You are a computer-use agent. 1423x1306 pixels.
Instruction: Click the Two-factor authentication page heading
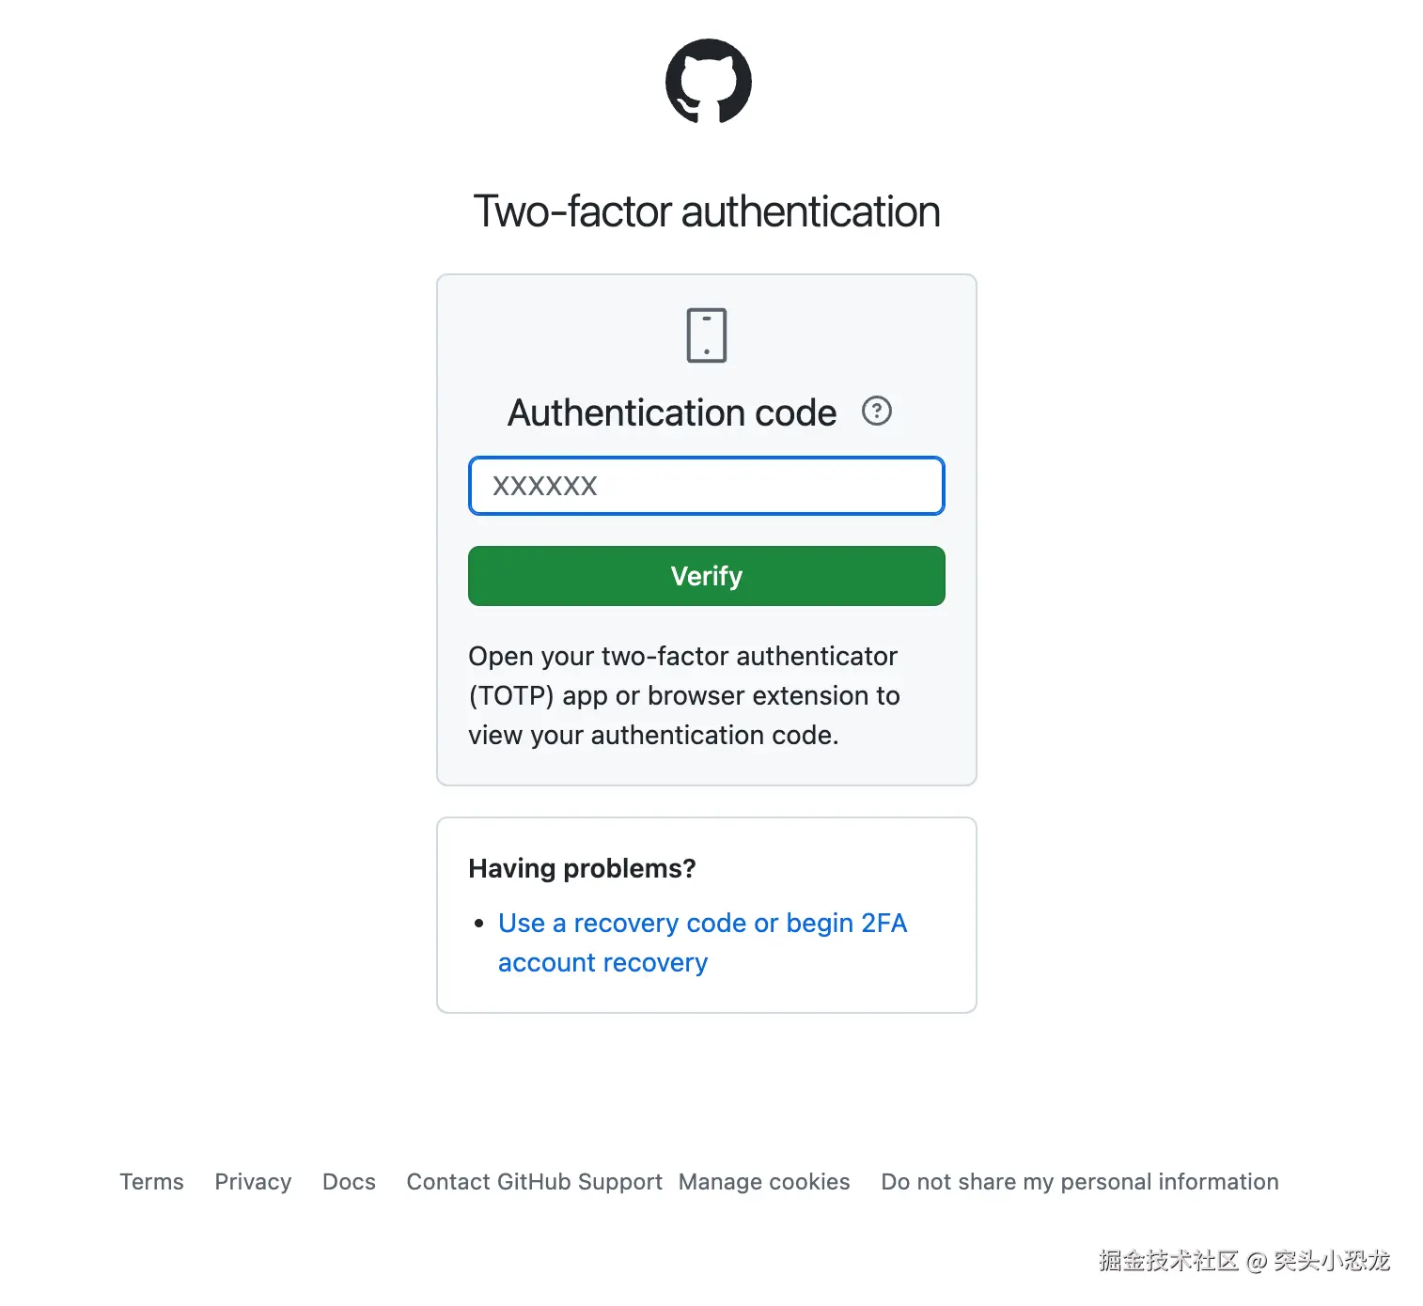707,211
